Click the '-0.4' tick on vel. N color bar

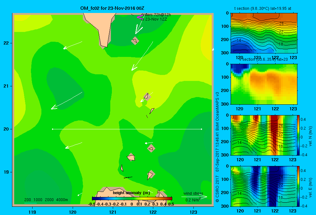coord(304,155)
